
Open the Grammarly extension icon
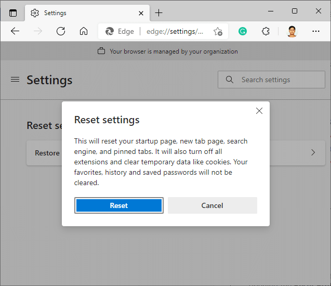(x=243, y=31)
